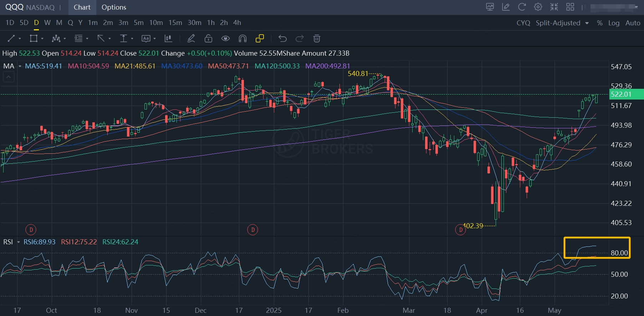Open the chart edit pencil icon
Screen dimensions: 644x316
pyautogui.click(x=506, y=7)
